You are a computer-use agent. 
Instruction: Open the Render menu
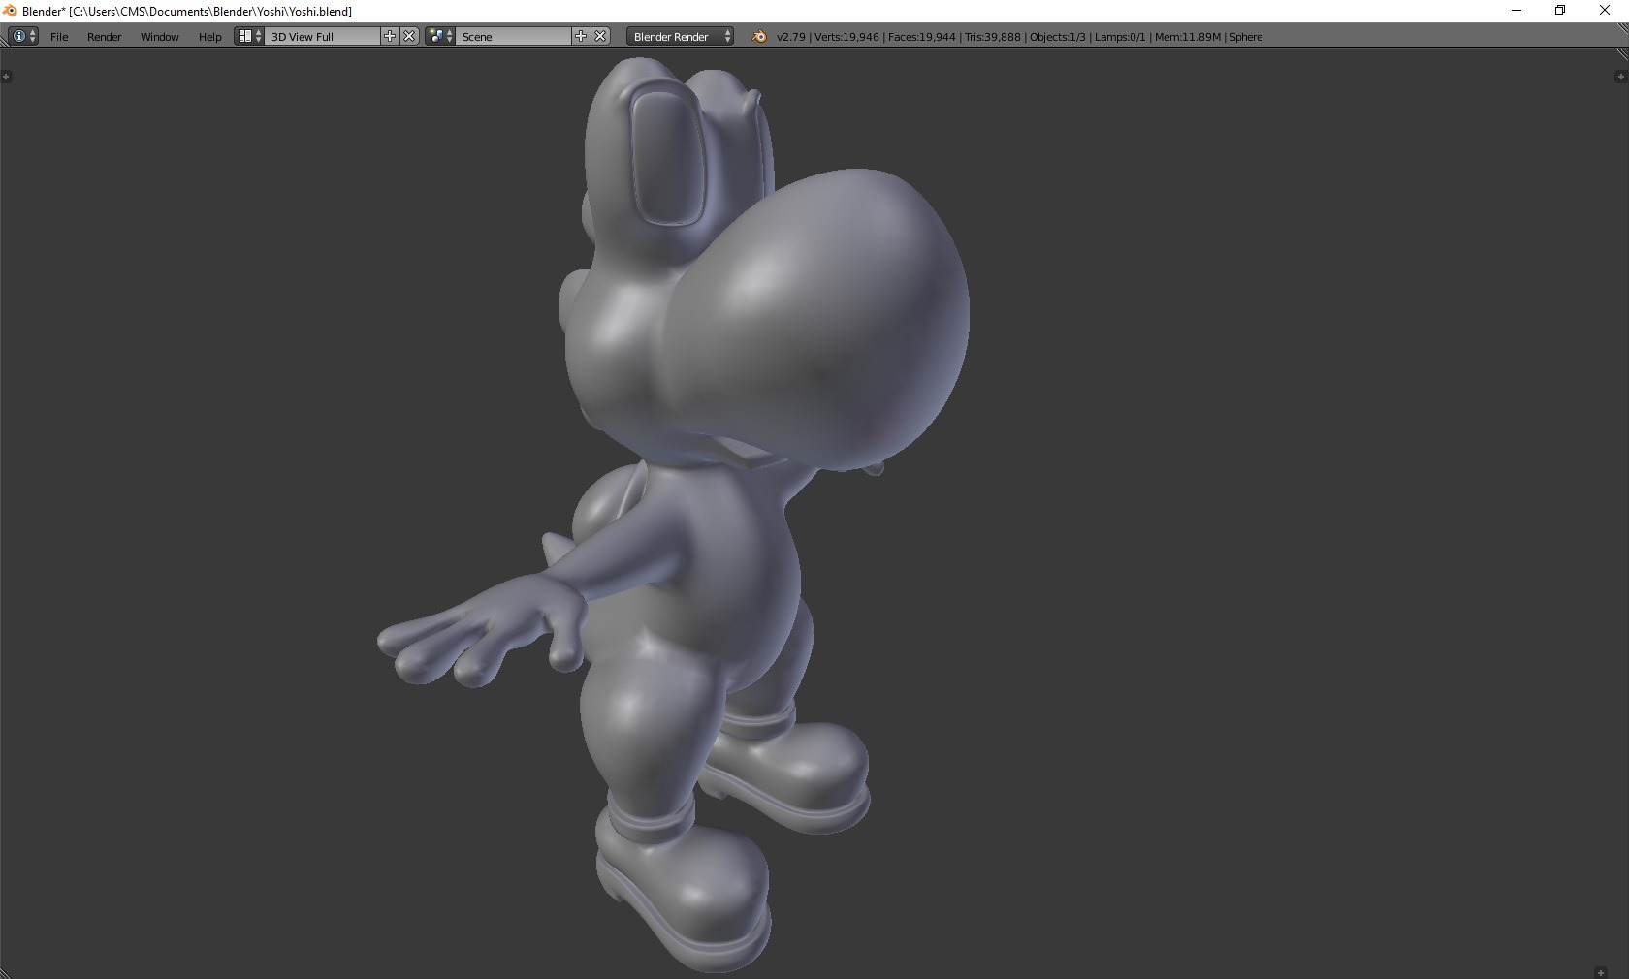click(x=104, y=37)
